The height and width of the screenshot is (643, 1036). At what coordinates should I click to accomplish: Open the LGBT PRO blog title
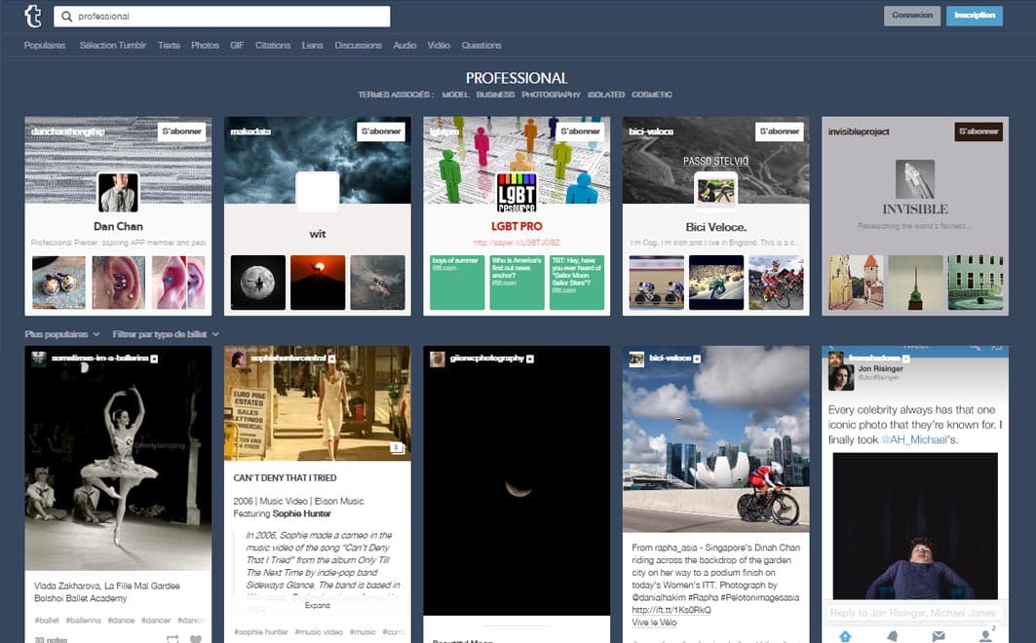coord(517,226)
